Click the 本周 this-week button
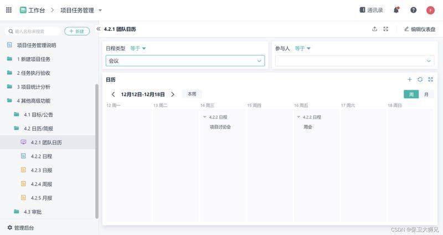Screen dimensions: 443x235 [x=192, y=94]
